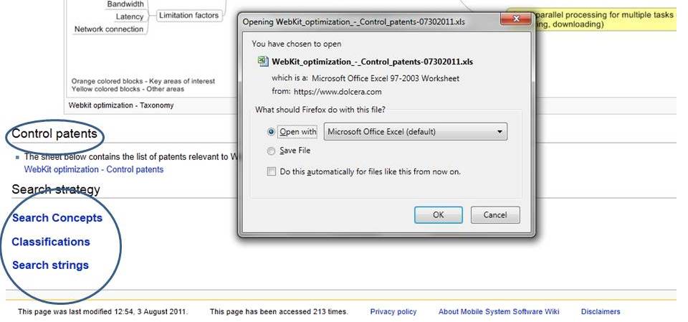688x322 pixels.
Task: Go to Search Concepts link
Action: tap(57, 218)
